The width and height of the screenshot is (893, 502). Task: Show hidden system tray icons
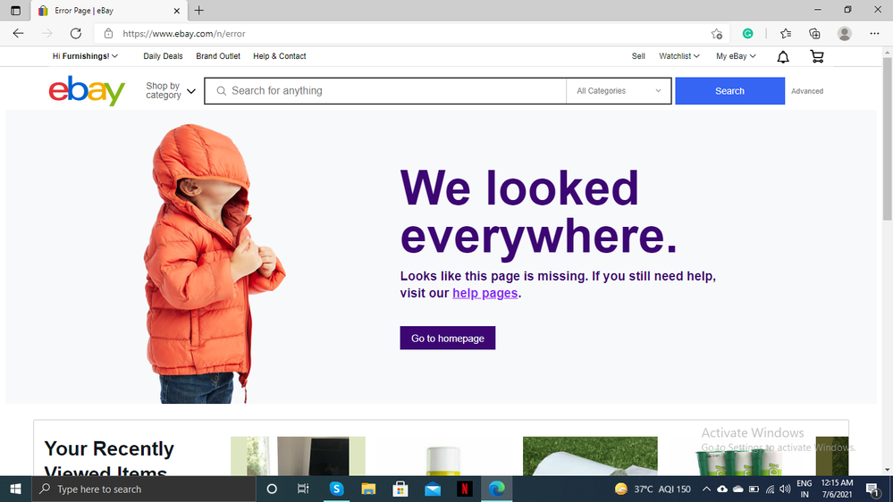coord(706,489)
